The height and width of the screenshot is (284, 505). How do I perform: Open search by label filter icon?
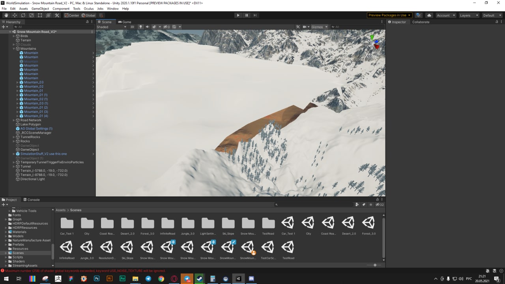(364, 205)
